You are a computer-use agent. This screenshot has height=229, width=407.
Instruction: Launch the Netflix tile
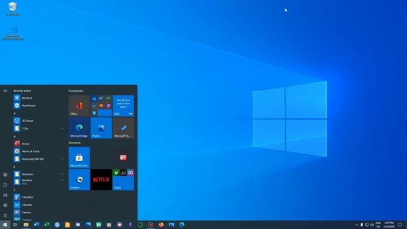101,179
